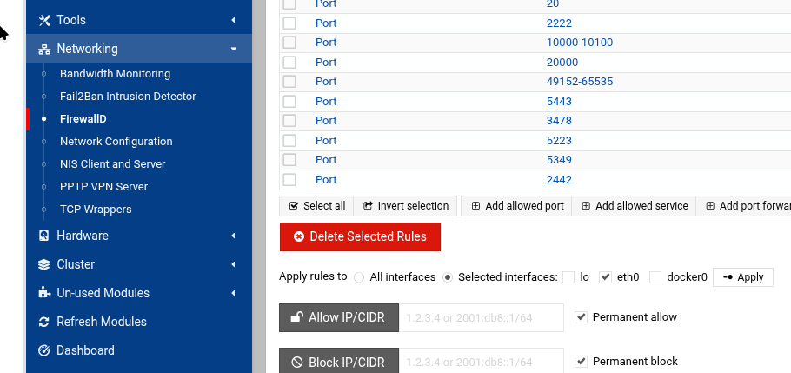This screenshot has width=791, height=373.
Task: Click the Un-used Modules puzzle icon
Action: click(x=44, y=293)
